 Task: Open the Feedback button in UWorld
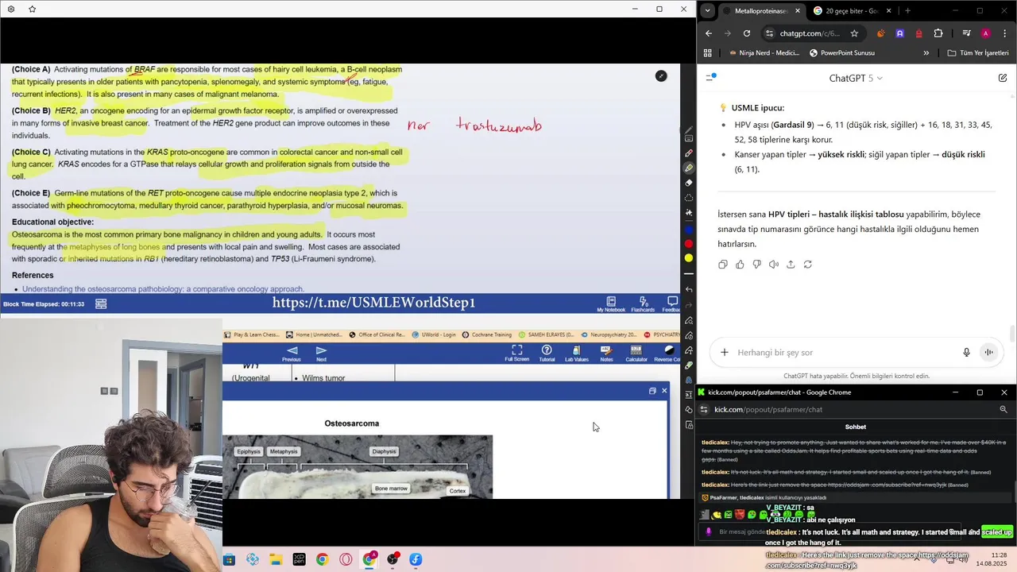(x=672, y=304)
